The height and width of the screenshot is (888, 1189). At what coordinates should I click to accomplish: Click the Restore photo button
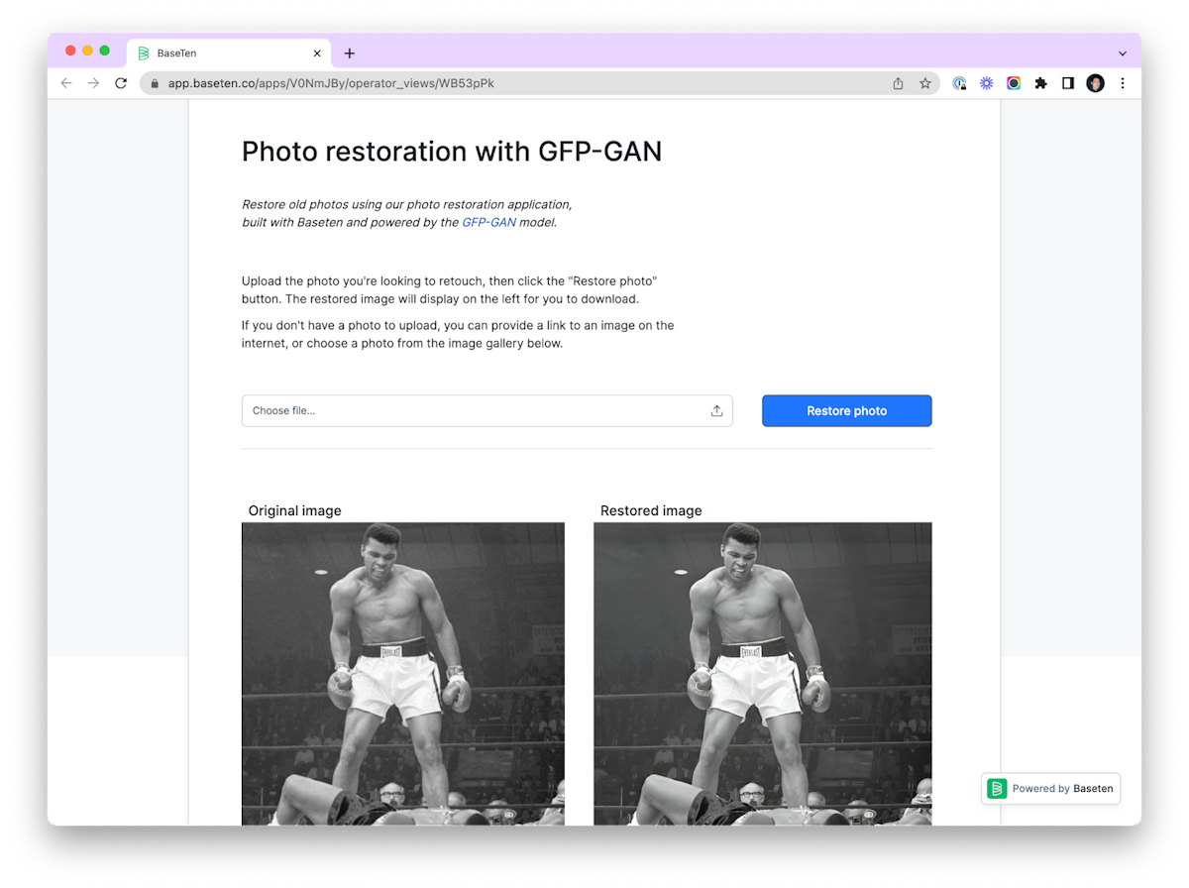click(846, 410)
